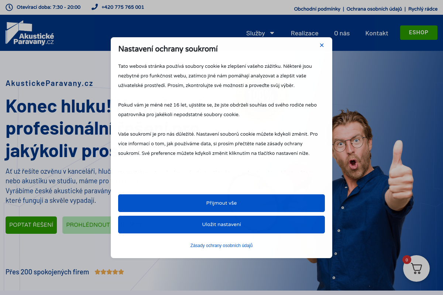Click the red cart count badge

coord(406,260)
